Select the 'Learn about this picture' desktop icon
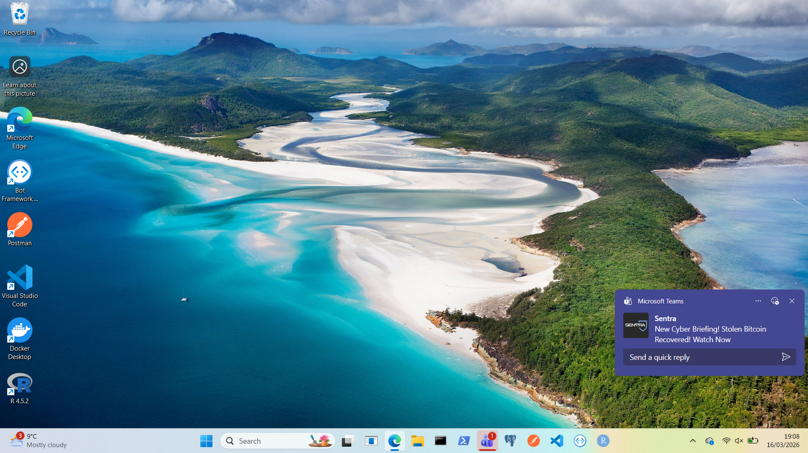The height and width of the screenshot is (453, 808). 20,76
